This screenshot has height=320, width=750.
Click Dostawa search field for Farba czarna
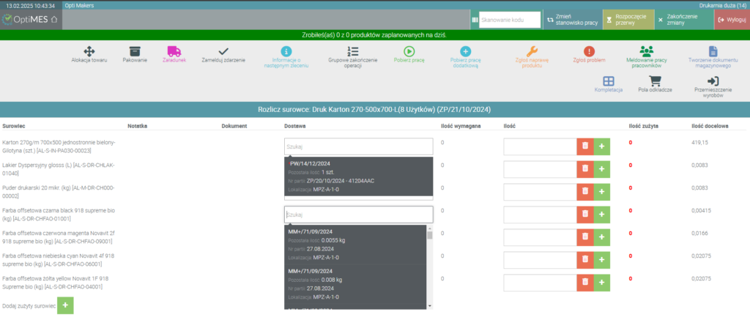click(x=358, y=215)
